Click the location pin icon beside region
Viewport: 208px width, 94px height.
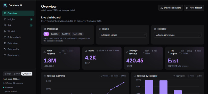pyautogui.click(x=100, y=29)
